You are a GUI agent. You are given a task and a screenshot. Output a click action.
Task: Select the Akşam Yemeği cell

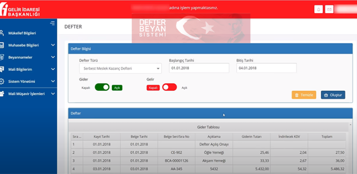pyautogui.click(x=214, y=161)
